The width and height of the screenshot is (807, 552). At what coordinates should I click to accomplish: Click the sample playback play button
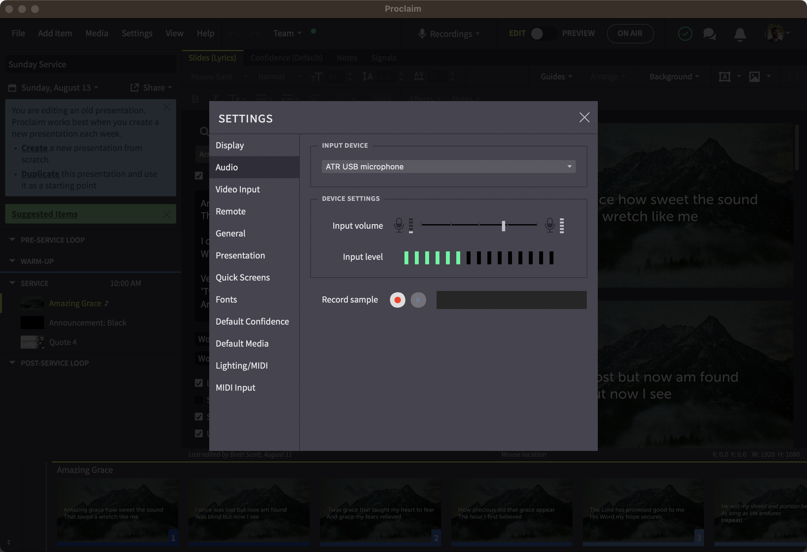pyautogui.click(x=418, y=300)
